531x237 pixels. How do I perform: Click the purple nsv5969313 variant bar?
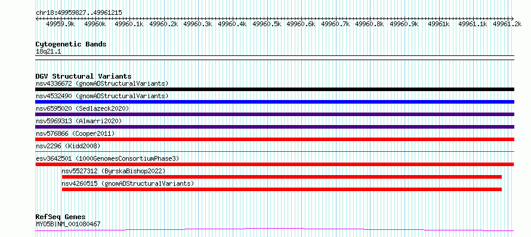(x=274, y=127)
